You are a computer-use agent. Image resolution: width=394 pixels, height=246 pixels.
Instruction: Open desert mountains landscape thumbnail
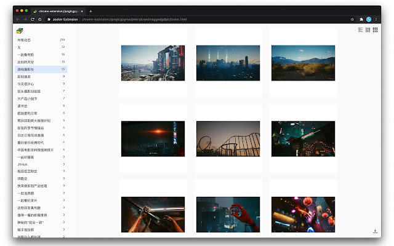pos(303,63)
